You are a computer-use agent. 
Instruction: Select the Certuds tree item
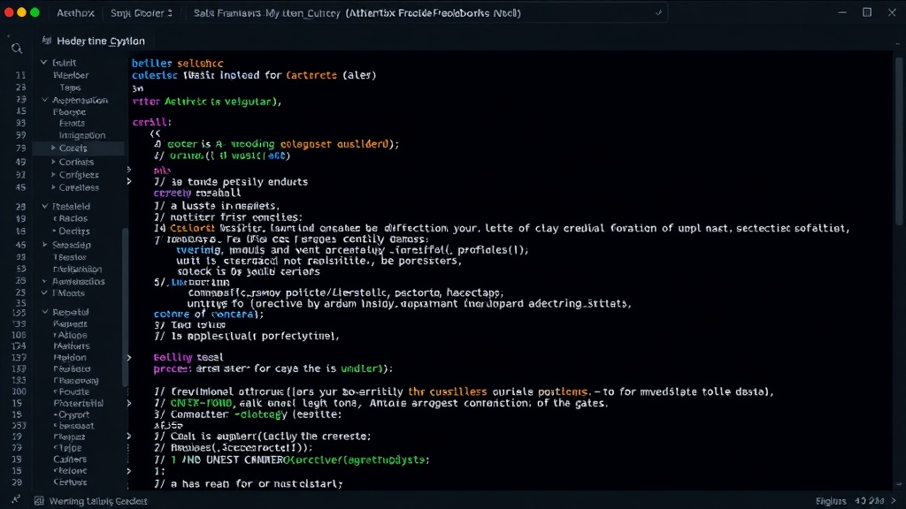[x=70, y=482]
